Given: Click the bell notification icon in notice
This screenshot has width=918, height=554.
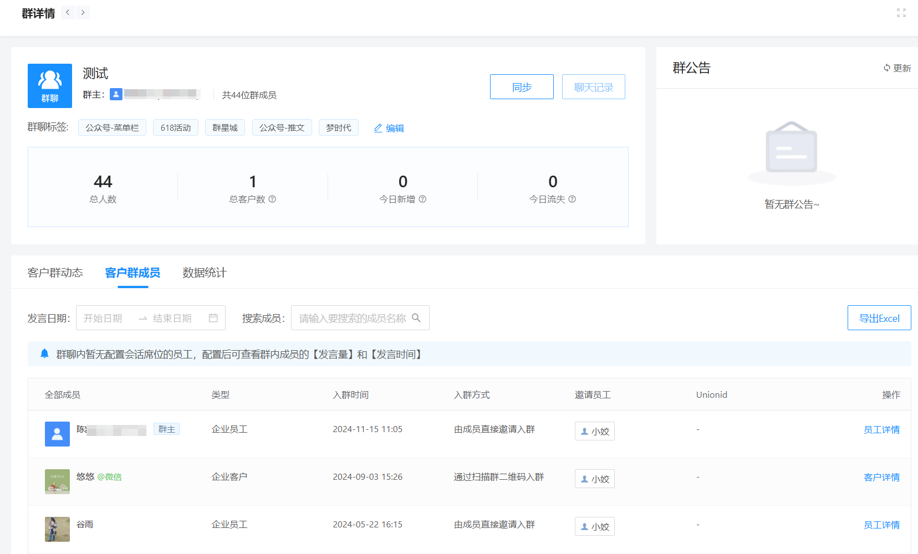Looking at the screenshot, I should pyautogui.click(x=45, y=354).
